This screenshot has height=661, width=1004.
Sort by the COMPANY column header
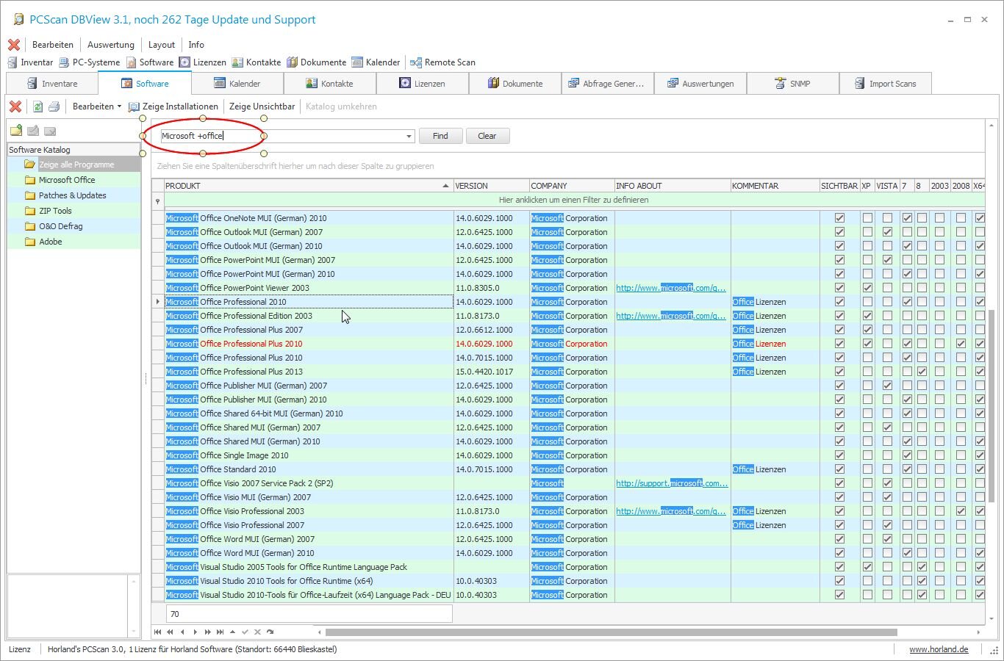pos(572,186)
